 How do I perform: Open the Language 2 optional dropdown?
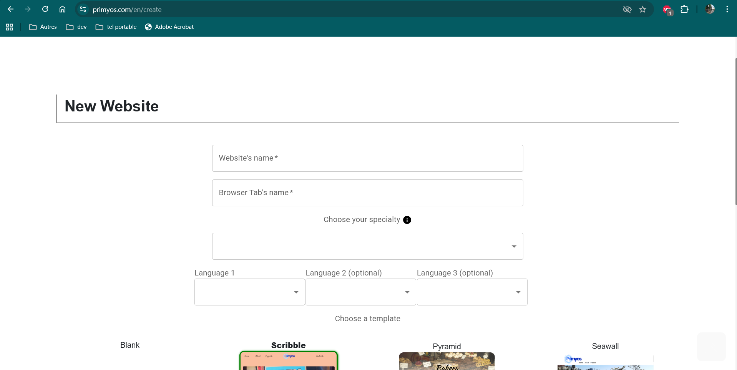(360, 292)
